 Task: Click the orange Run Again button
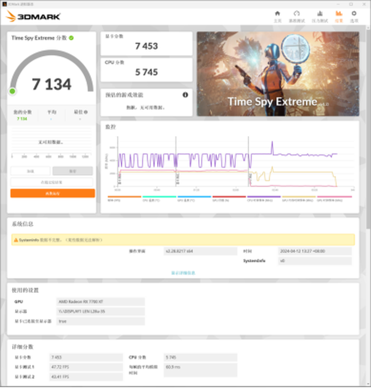tap(53, 193)
